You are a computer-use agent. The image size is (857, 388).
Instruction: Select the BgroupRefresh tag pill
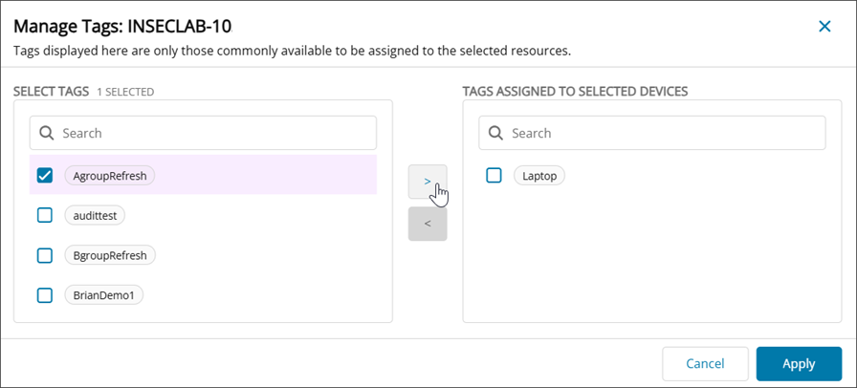[109, 255]
